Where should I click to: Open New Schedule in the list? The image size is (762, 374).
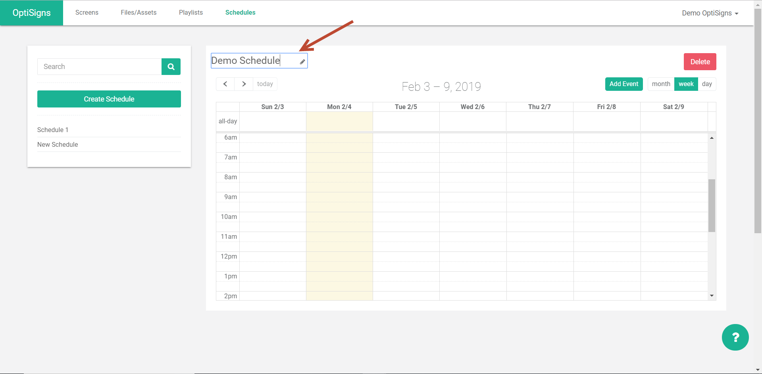[109, 145]
